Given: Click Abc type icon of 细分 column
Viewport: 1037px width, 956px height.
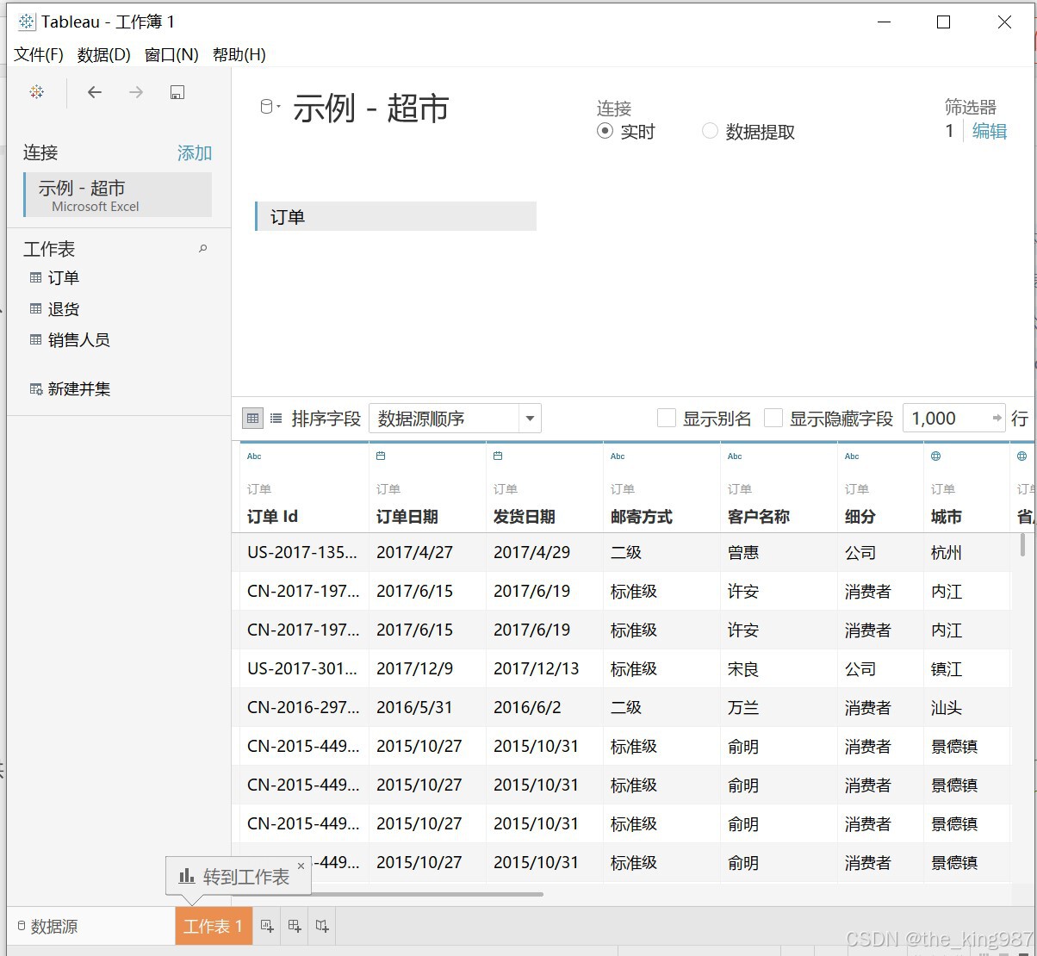Looking at the screenshot, I should (x=852, y=456).
